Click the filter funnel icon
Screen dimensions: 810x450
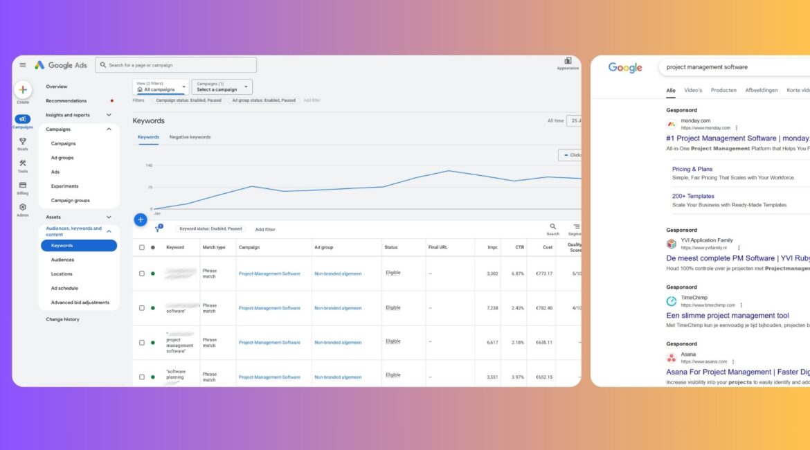158,229
